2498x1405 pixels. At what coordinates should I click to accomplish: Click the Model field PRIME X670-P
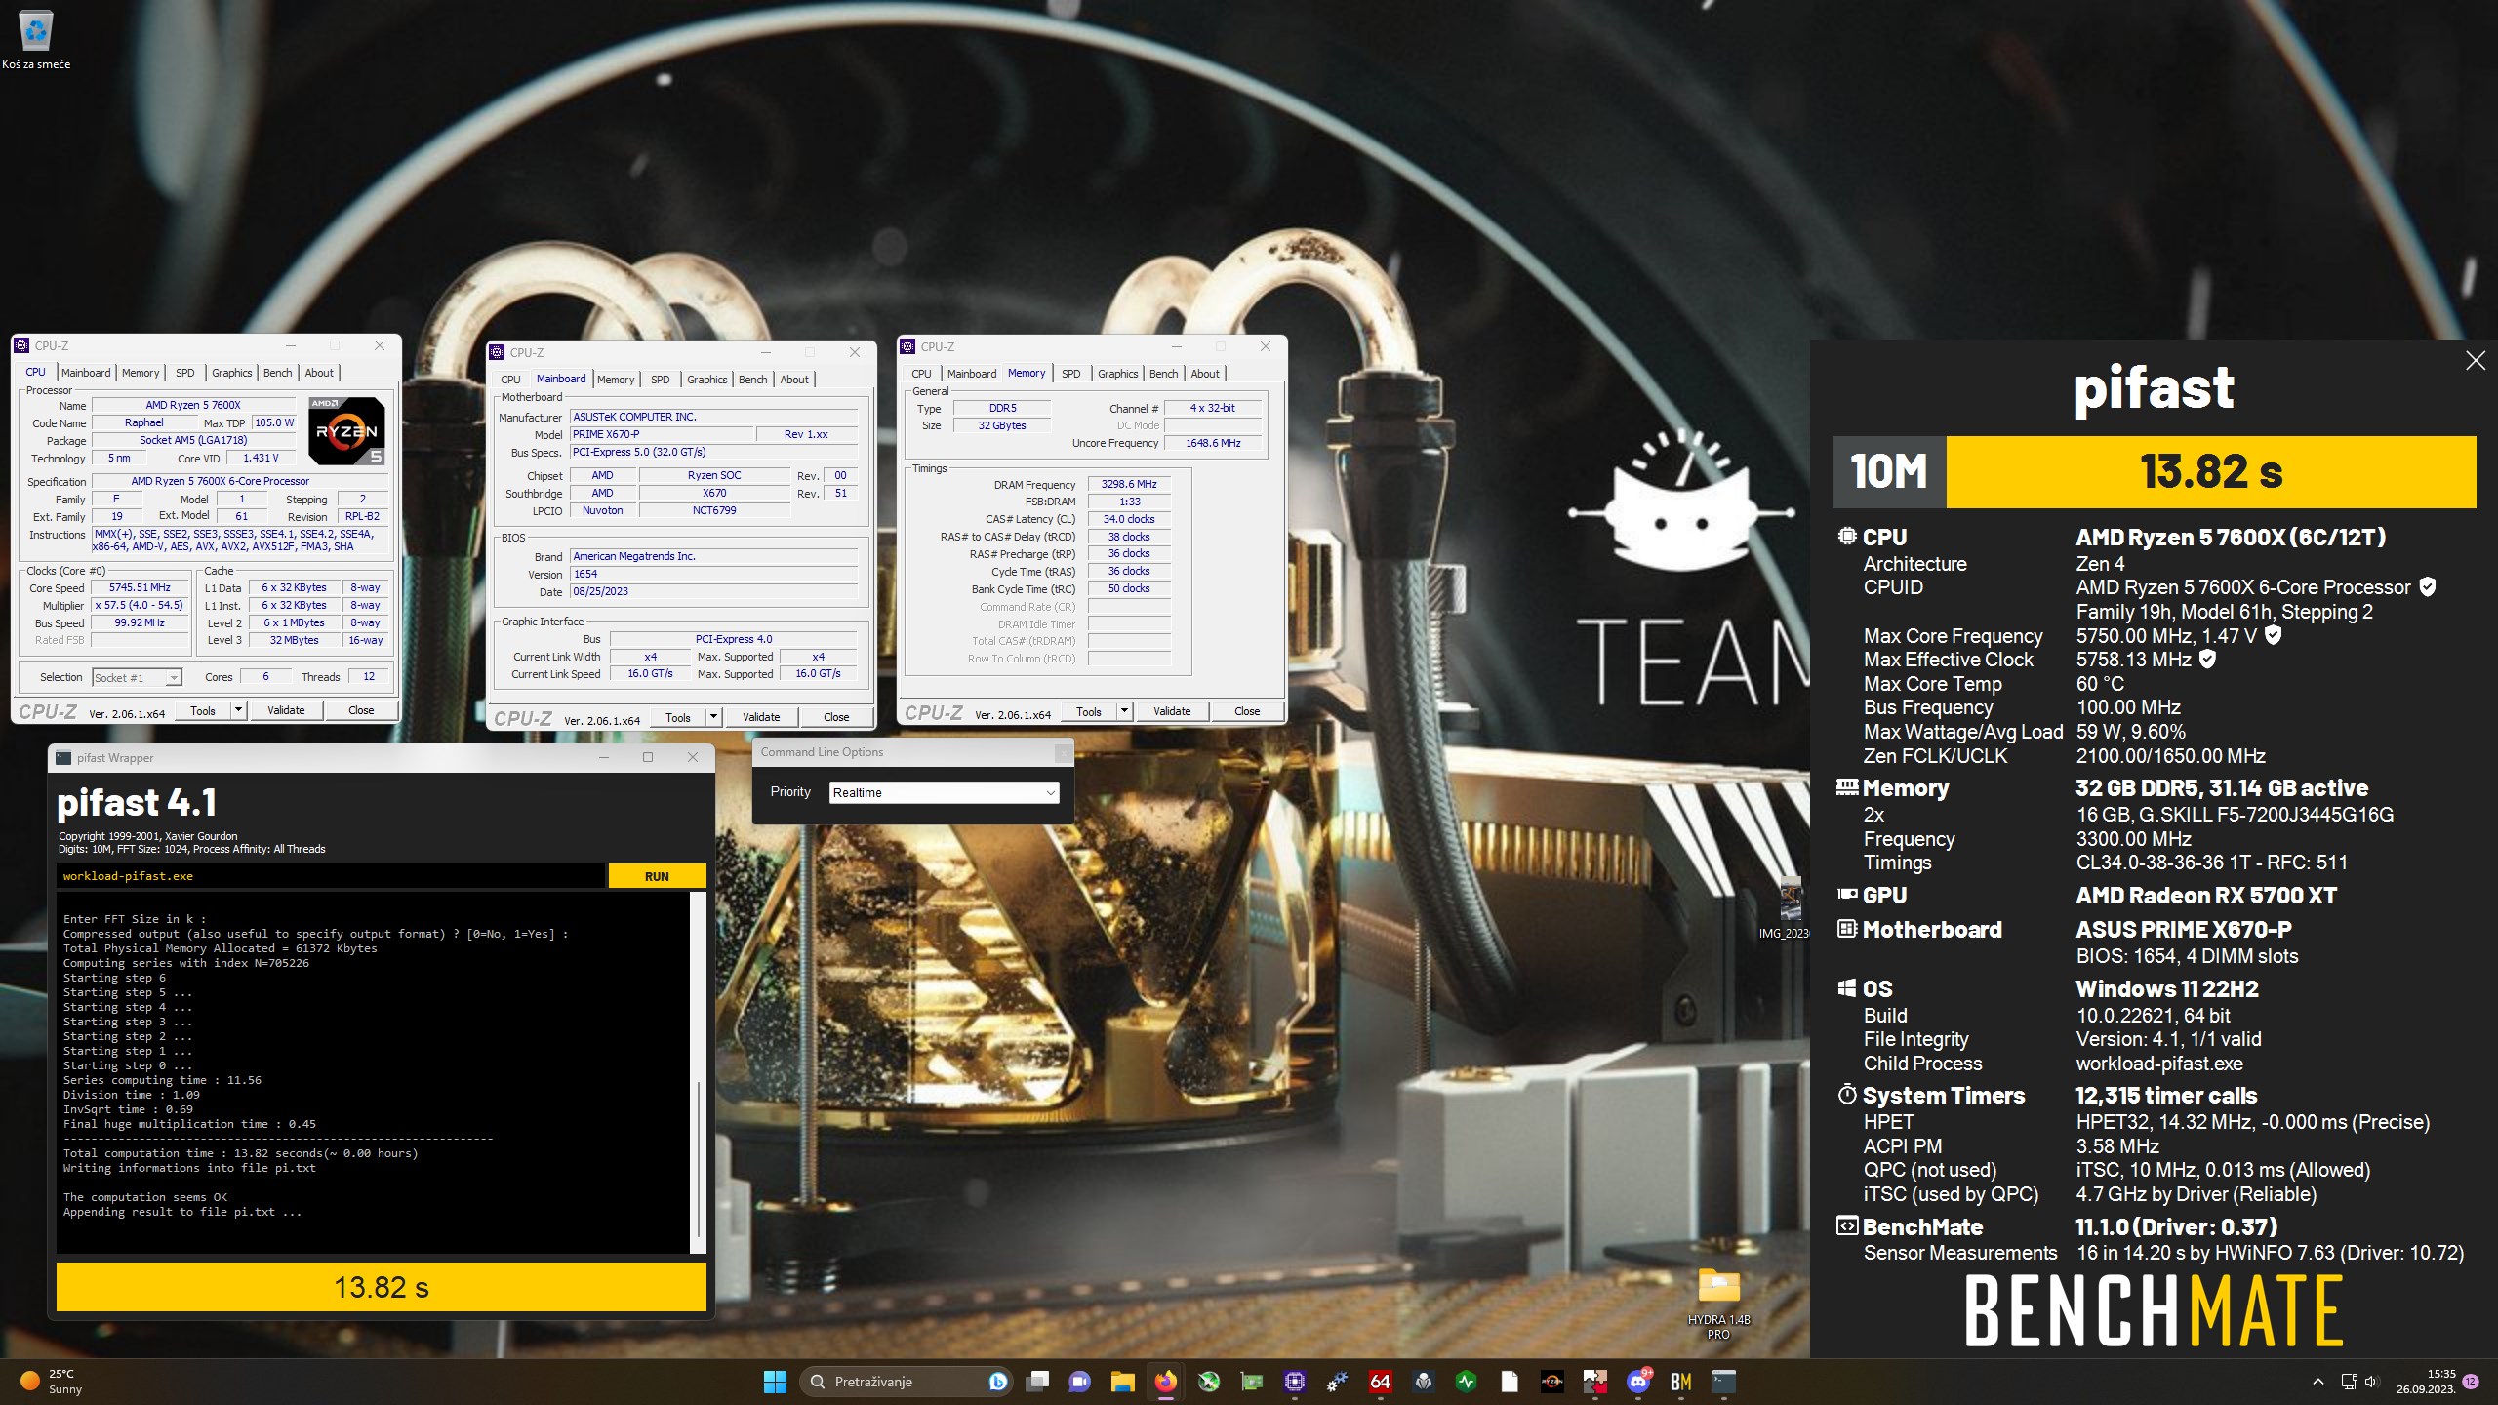(x=663, y=434)
